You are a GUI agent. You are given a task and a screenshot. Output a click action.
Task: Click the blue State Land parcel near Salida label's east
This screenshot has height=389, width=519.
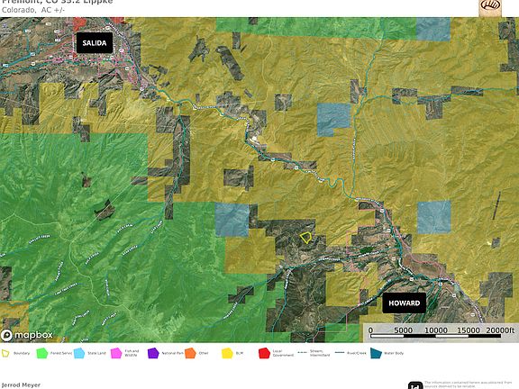[x=433, y=29]
